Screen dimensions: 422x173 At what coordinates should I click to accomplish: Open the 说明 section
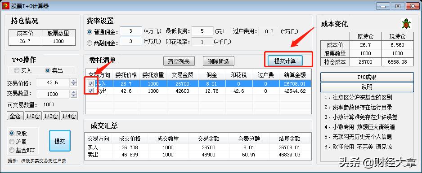(367, 87)
